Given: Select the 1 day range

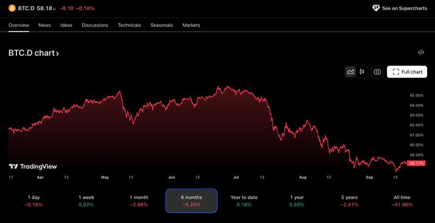Looking at the screenshot, I should [x=34, y=201].
